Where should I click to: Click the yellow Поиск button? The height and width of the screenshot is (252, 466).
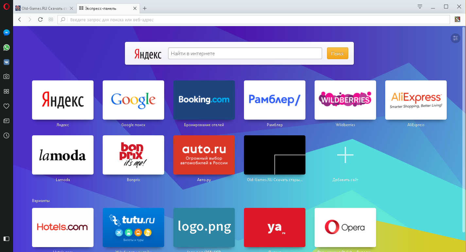point(337,53)
